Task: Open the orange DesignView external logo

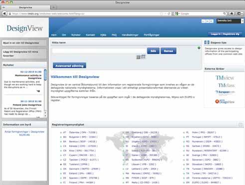Action: 225,101
